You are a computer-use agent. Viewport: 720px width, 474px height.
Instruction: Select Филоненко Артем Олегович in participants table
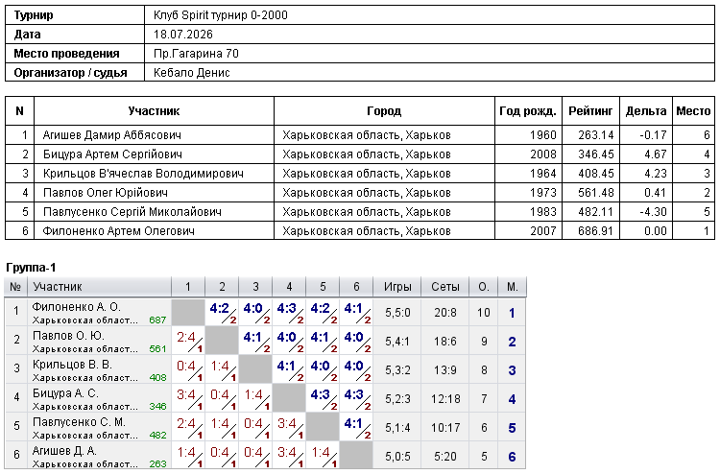[x=118, y=231]
